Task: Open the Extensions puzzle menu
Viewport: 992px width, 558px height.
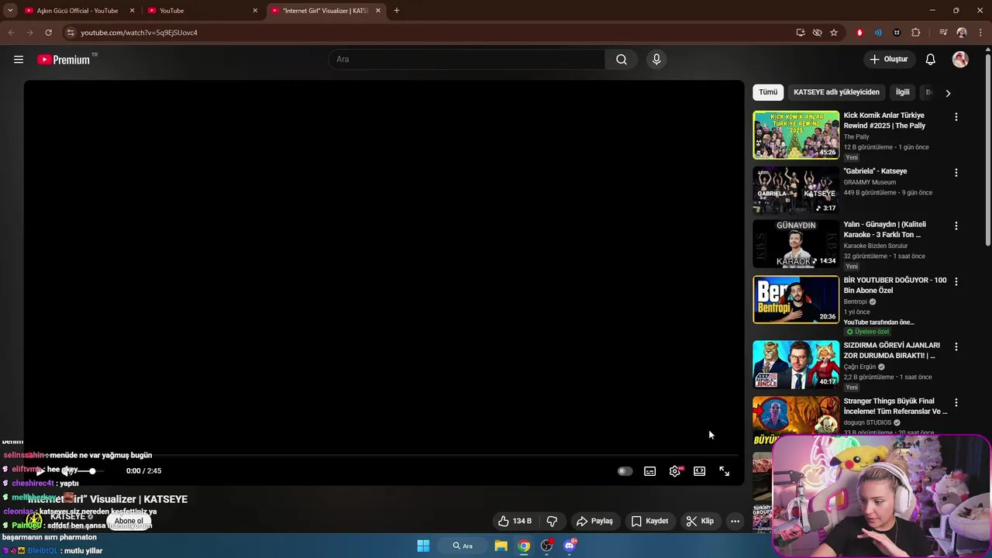Action: (x=916, y=33)
